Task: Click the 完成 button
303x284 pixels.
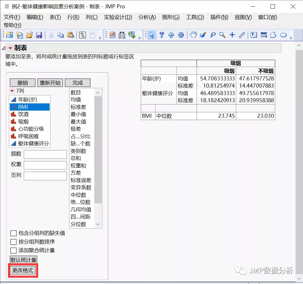Action: [77, 83]
